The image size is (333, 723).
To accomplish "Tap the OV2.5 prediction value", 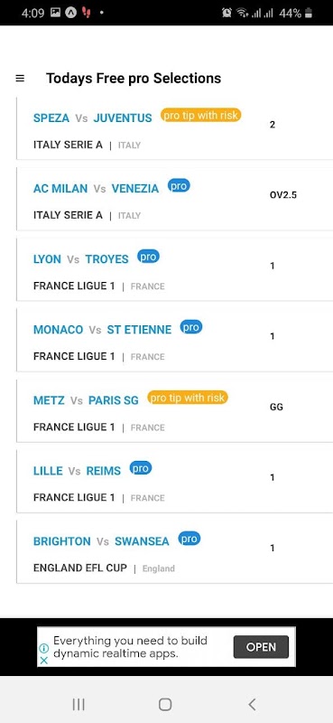I will click(283, 195).
